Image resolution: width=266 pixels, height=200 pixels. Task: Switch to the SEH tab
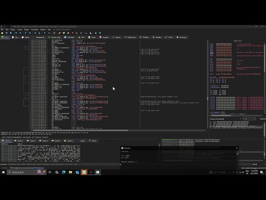(81, 37)
